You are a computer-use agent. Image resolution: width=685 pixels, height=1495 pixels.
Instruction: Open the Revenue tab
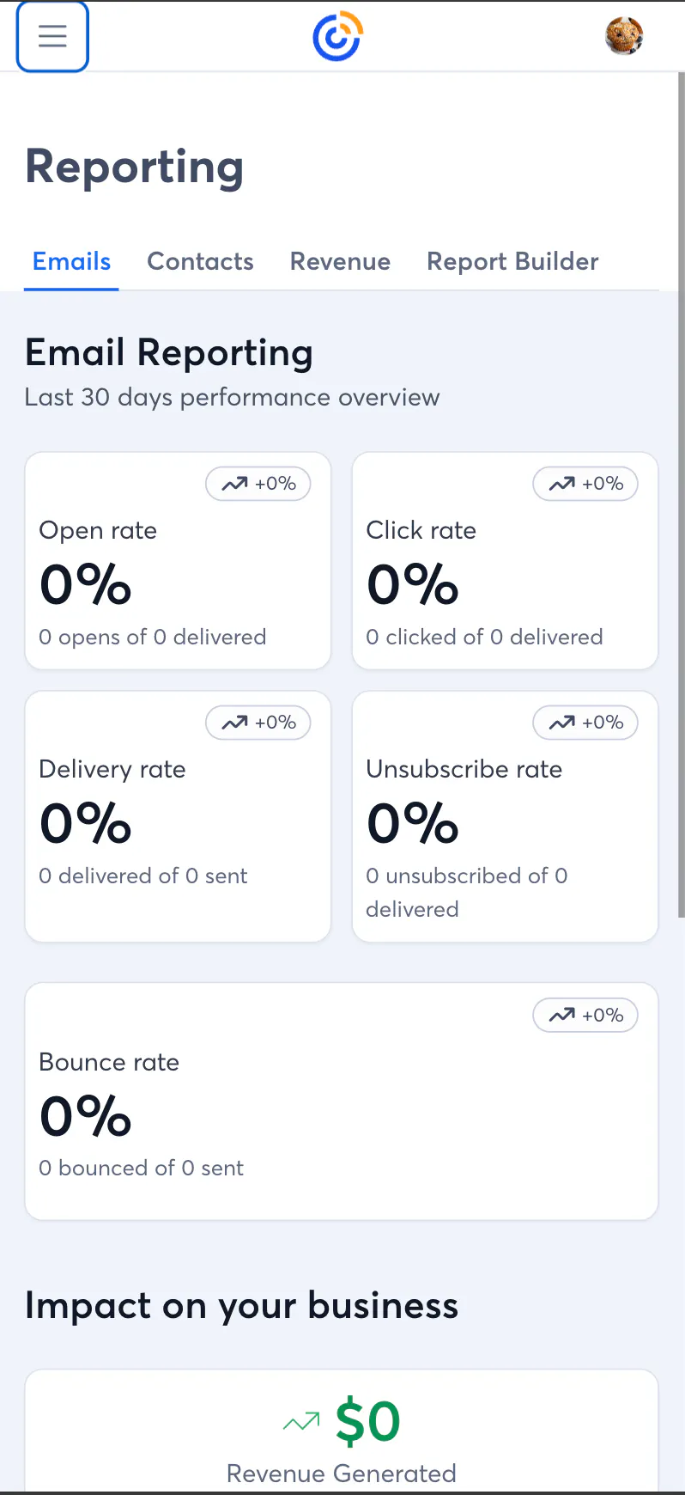pos(340,262)
